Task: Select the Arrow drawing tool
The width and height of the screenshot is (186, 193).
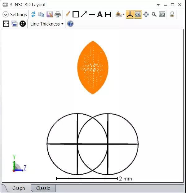Action: pos(84,14)
